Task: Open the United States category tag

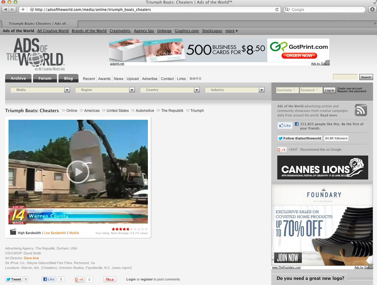Action: [x=118, y=111]
